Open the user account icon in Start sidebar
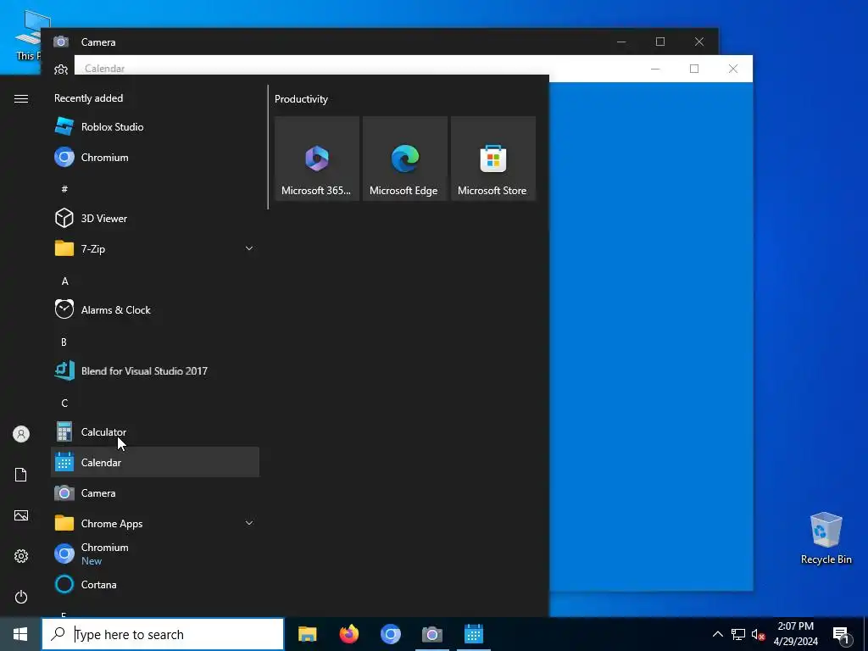The width and height of the screenshot is (868, 651). (x=21, y=434)
